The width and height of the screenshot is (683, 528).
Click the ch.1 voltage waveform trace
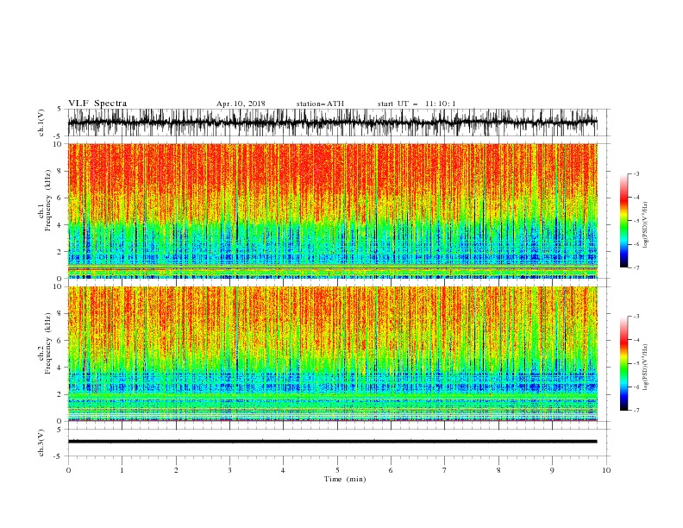click(x=332, y=123)
